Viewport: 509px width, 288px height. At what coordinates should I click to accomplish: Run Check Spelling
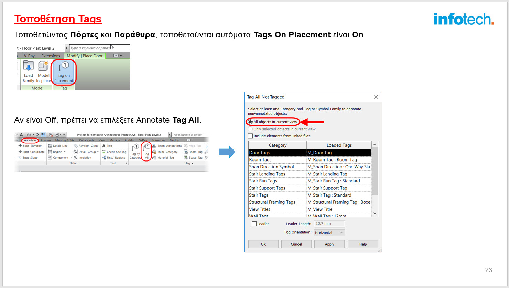tap(114, 152)
